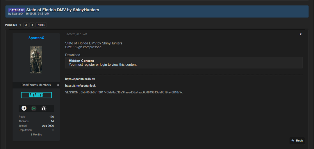Go to page 2 of the thread
This screenshot has width=314, height=149.
(x=26, y=25)
